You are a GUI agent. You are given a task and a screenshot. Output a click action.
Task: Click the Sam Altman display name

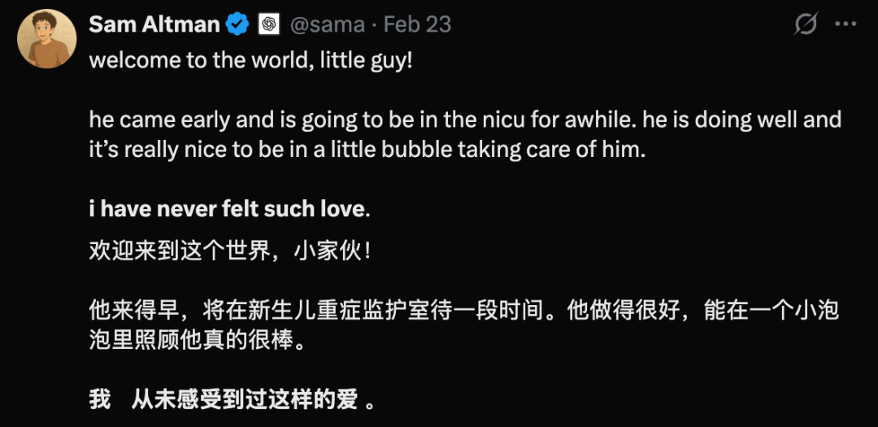(x=154, y=24)
